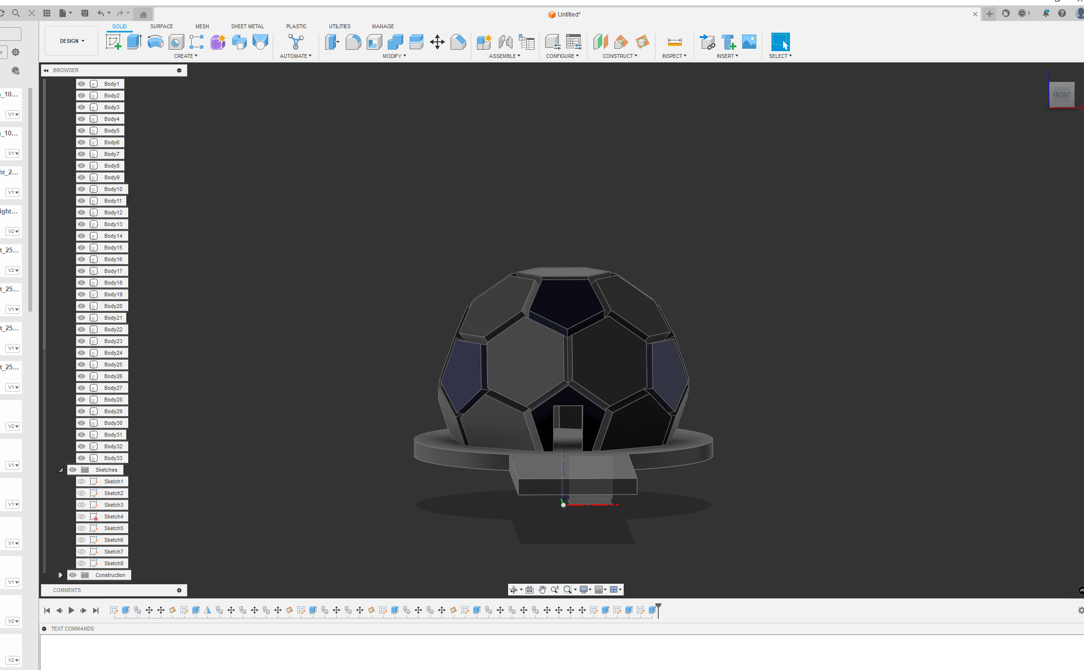Select the Create Sketch tool
This screenshot has height=670, width=1084.
(x=113, y=42)
